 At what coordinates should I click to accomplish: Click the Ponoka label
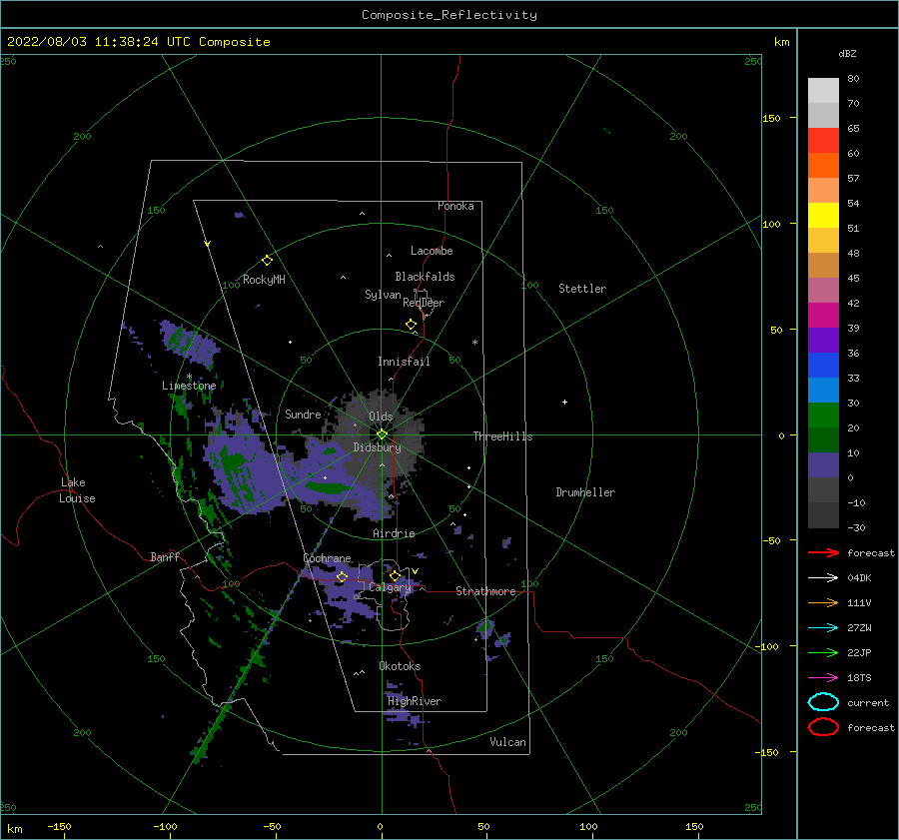(x=455, y=206)
